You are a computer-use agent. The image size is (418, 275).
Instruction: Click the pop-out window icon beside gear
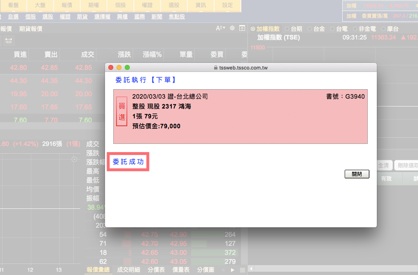click(x=242, y=28)
